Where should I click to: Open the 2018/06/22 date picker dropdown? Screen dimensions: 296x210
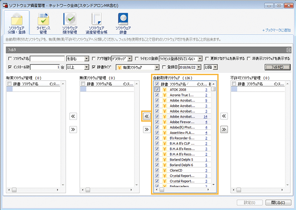[199, 67]
